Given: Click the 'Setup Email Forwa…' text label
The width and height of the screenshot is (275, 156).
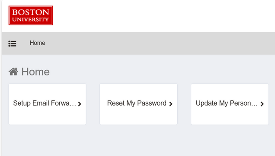Looking at the screenshot, I should 45,103.
